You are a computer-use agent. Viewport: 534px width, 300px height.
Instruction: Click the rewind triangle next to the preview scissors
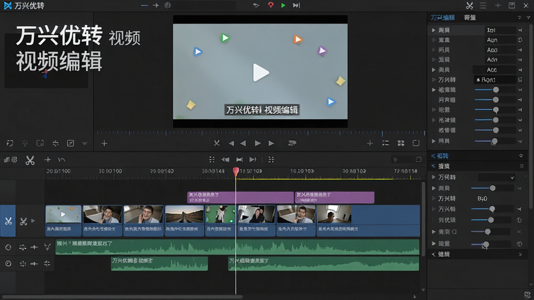(x=231, y=143)
